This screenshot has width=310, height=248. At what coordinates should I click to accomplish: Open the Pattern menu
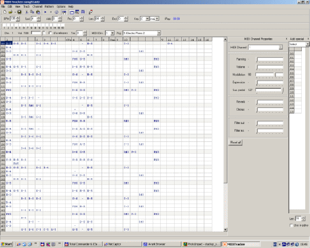click(49, 6)
